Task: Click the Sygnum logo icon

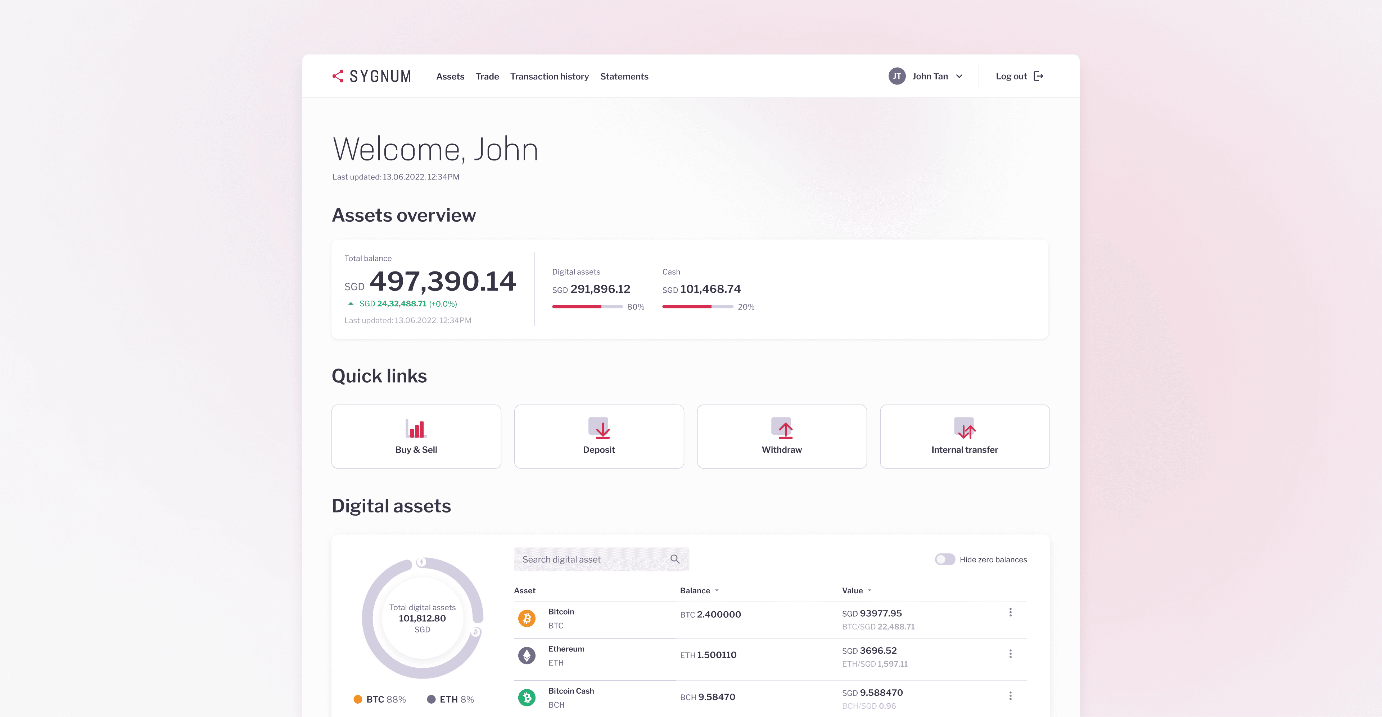Action: [338, 76]
